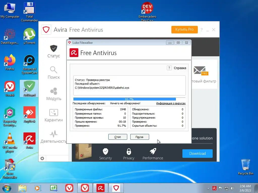
Task: Click the Стоп button to stop scan
Action: tap(118, 137)
